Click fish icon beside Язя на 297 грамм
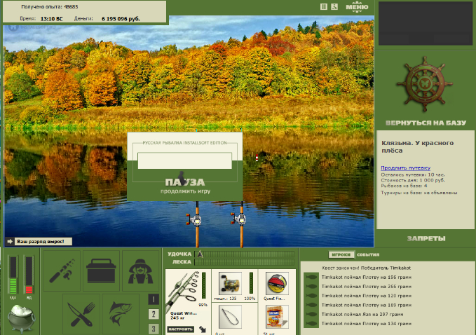The height and width of the screenshot is (335, 476). 311,315
